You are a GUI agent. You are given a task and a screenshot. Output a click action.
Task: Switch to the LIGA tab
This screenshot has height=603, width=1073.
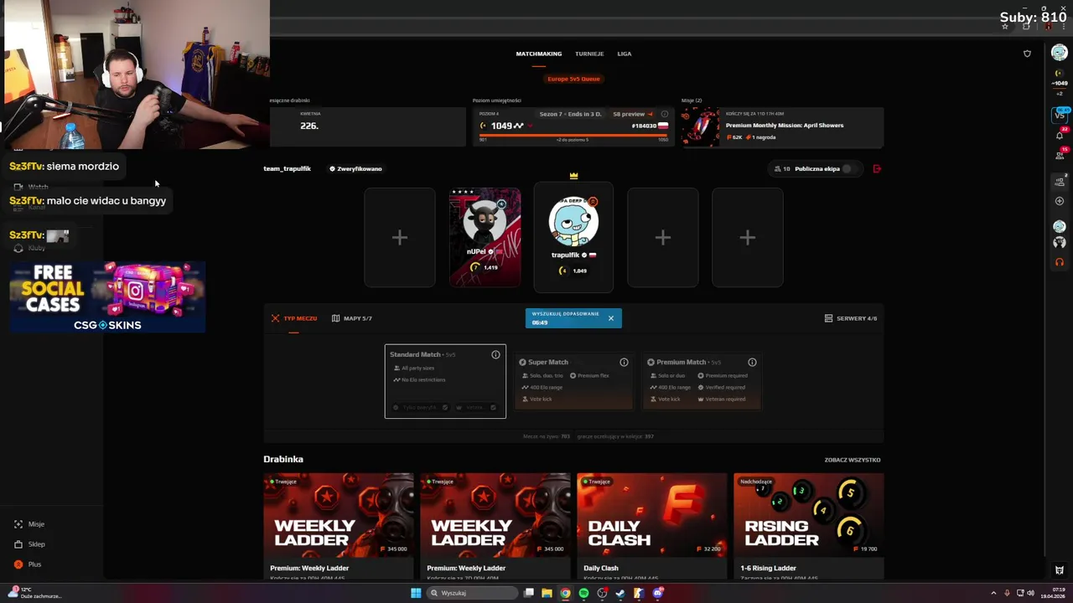click(x=625, y=54)
